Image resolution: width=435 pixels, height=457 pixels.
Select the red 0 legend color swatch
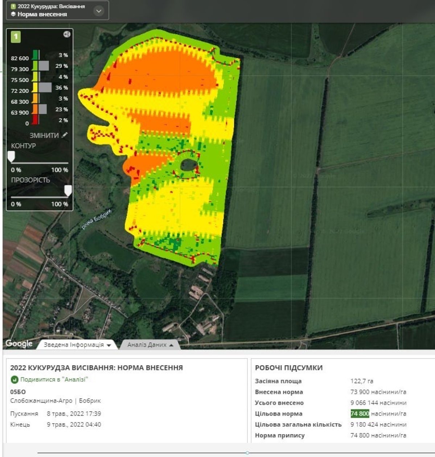click(35, 120)
